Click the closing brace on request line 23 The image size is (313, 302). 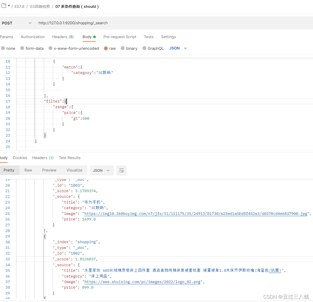45,135
